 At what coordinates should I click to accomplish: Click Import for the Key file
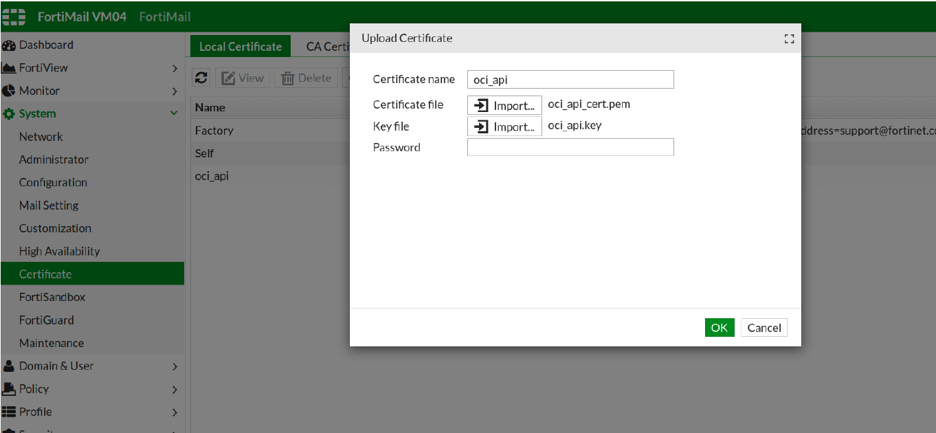pyautogui.click(x=504, y=126)
